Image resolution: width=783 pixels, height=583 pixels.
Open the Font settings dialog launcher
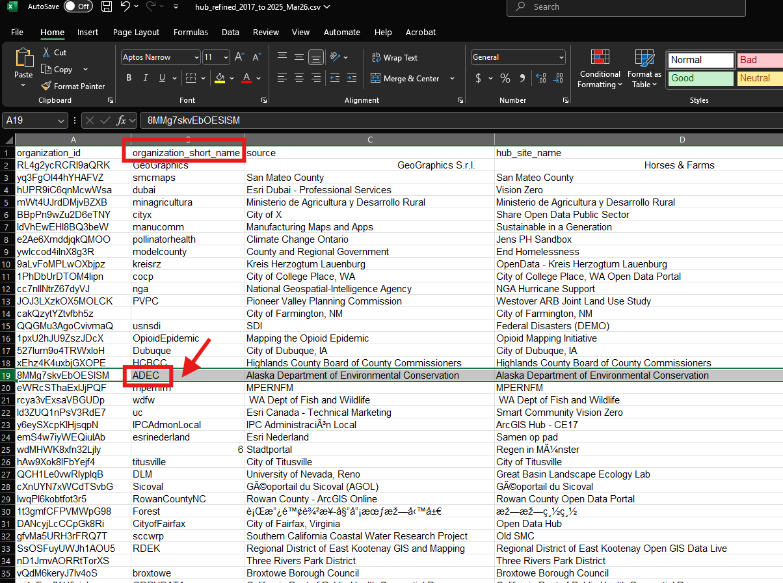click(x=264, y=100)
